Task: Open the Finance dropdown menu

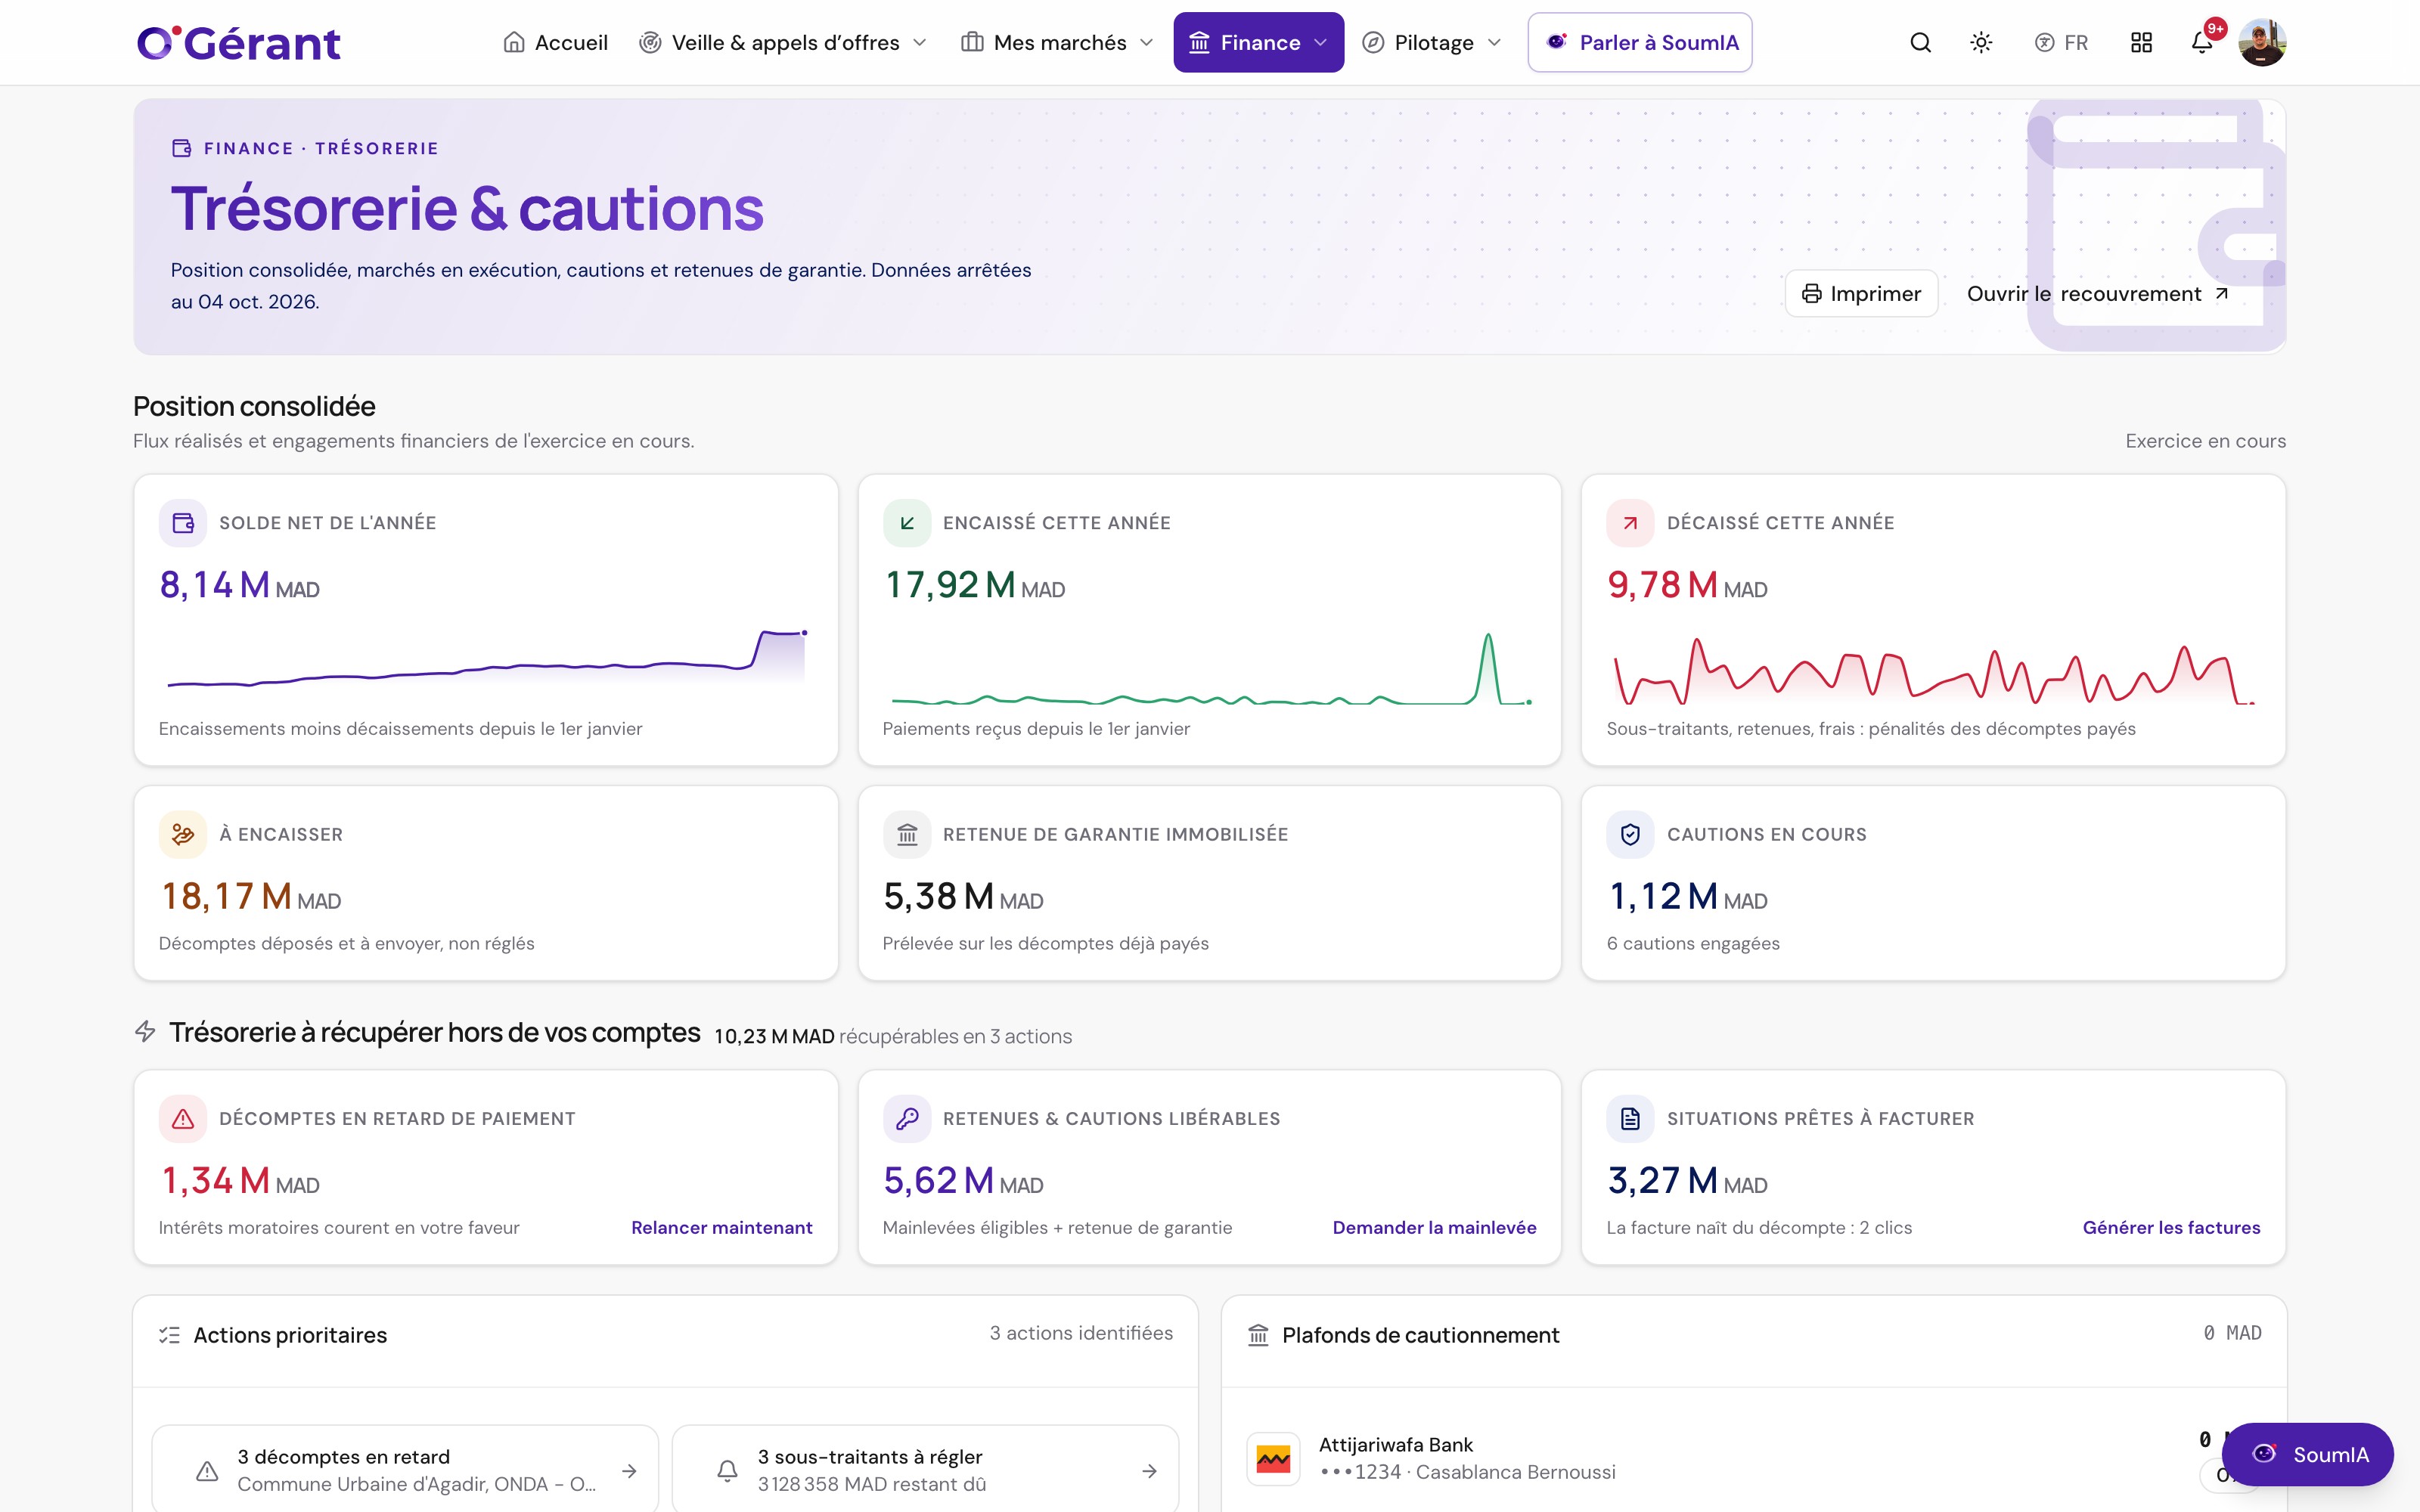Action: point(1258,43)
